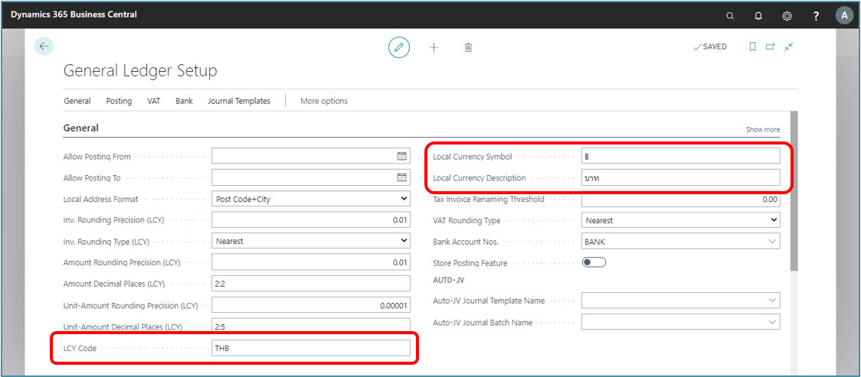Click the collapse page arrows icon
The image size is (861, 377).
pyautogui.click(x=789, y=47)
